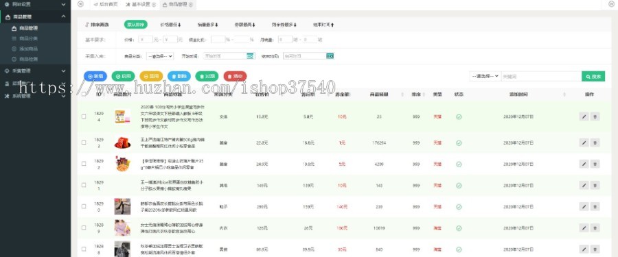
Task: Trash product 18292 from the list
Action: pyautogui.click(x=595, y=164)
